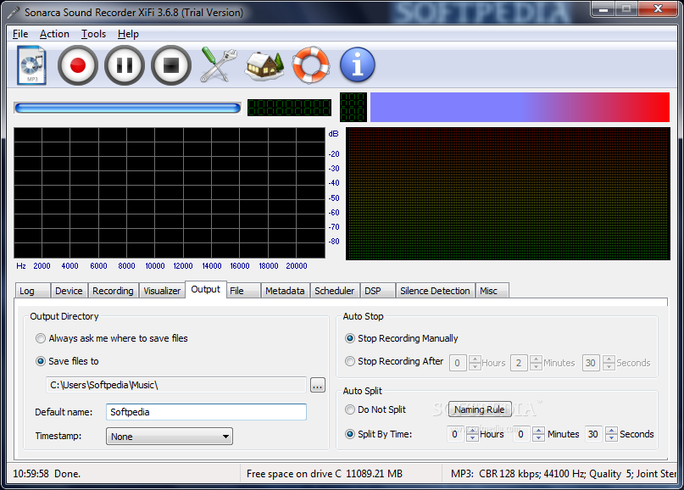684x490 pixels.
Task: Open the Timestamp dropdown
Action: click(x=170, y=437)
